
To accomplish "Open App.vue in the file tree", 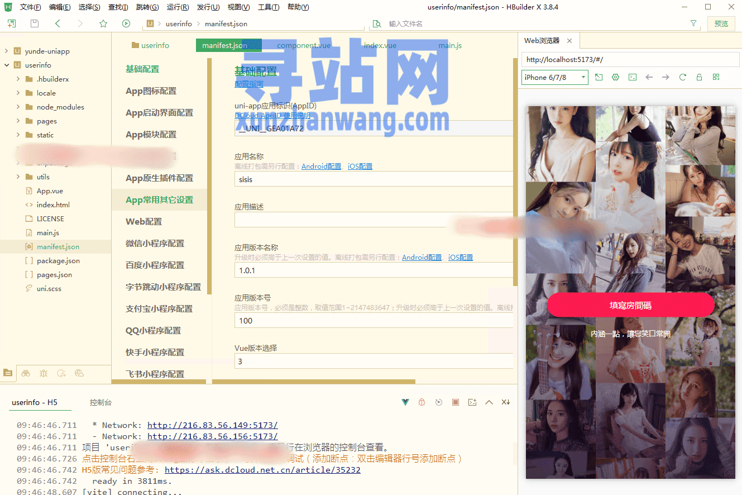I will pyautogui.click(x=50, y=191).
